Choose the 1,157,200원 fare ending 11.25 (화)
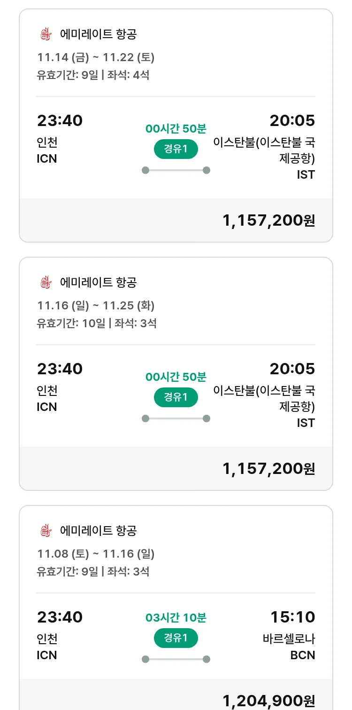 [x=268, y=468]
